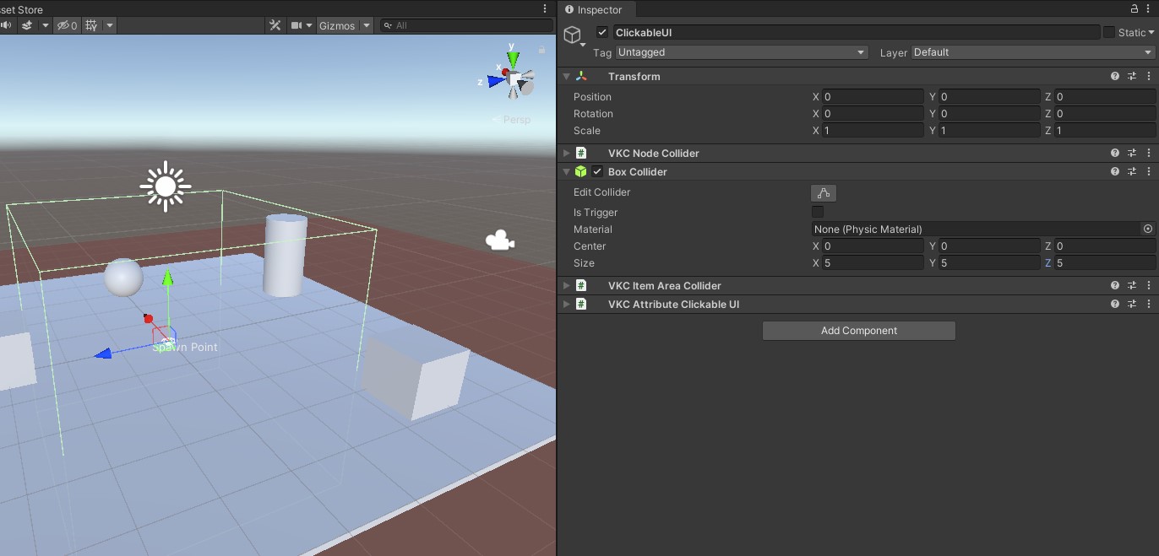This screenshot has width=1159, height=556.
Task: Switch to the Inspector tab
Action: point(599,9)
